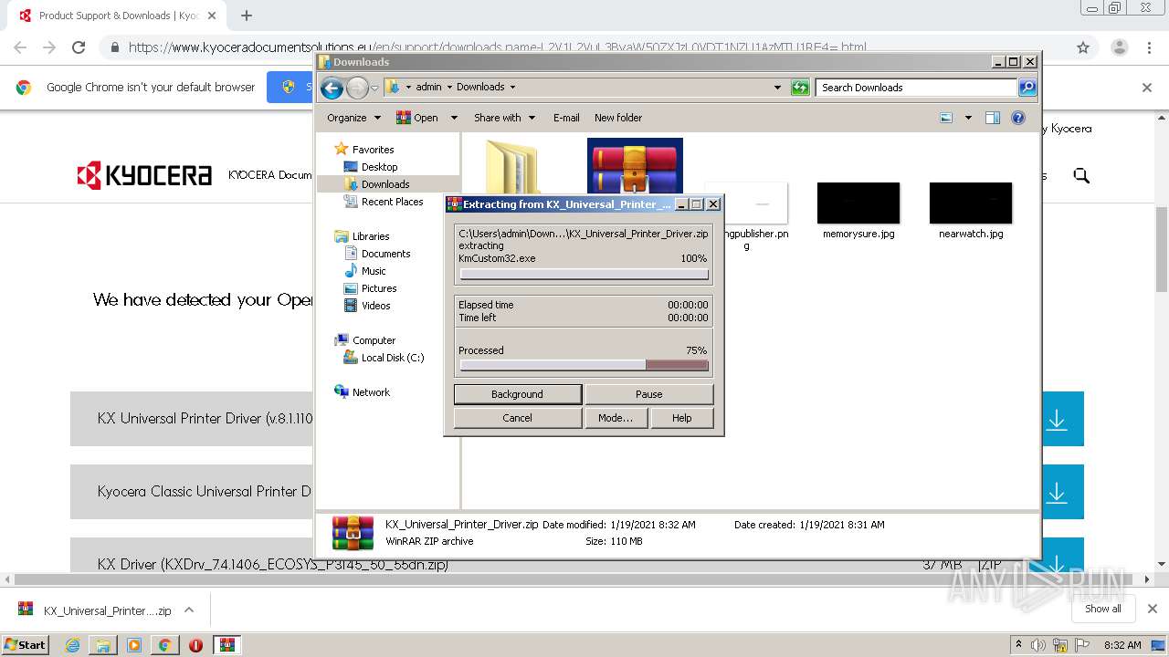The width and height of the screenshot is (1169, 657).
Task: Open Documents library
Action: click(x=385, y=254)
